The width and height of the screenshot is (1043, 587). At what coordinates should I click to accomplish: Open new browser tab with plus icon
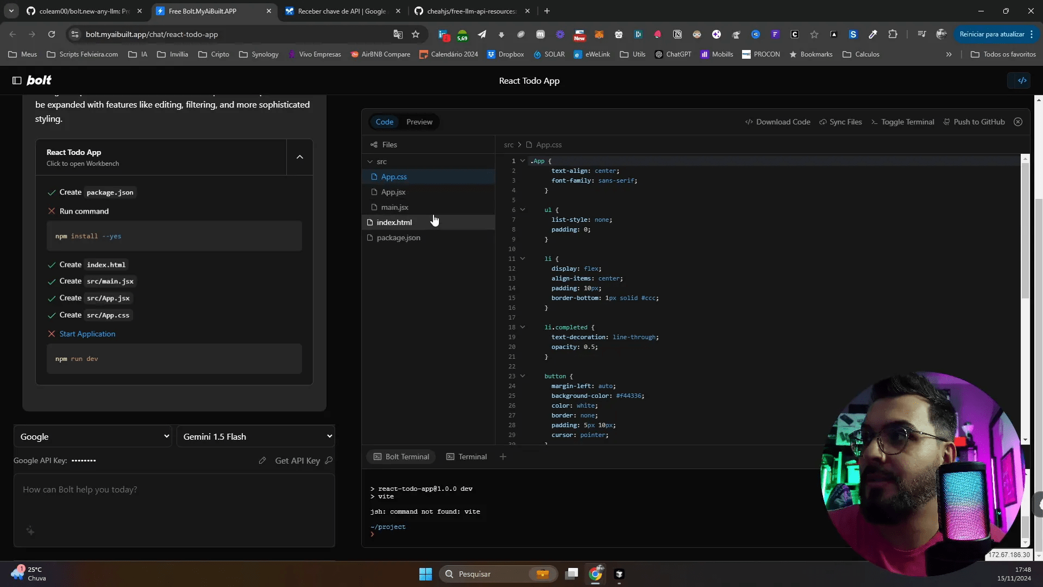(547, 11)
